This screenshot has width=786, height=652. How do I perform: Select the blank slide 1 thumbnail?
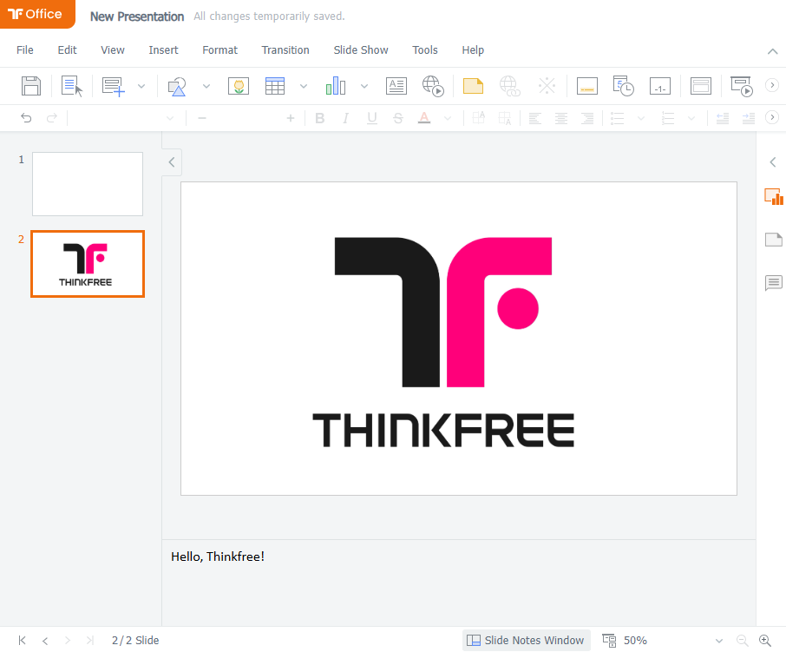point(88,184)
